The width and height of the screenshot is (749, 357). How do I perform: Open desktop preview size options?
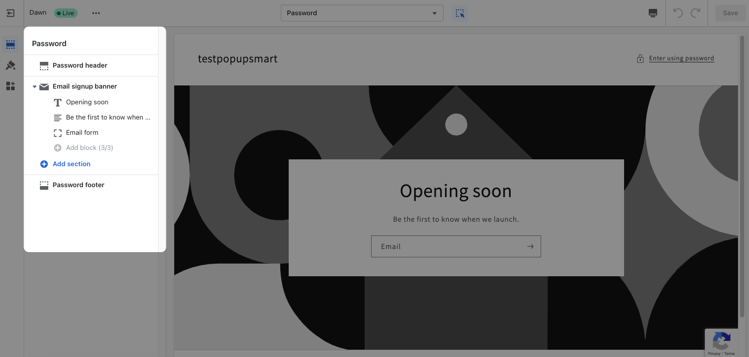[x=652, y=13]
